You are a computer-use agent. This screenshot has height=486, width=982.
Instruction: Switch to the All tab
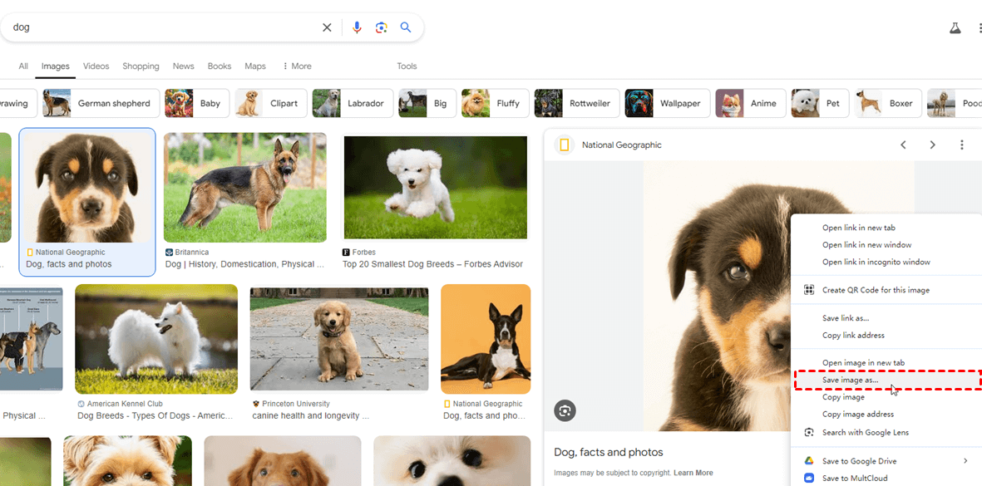pos(23,66)
